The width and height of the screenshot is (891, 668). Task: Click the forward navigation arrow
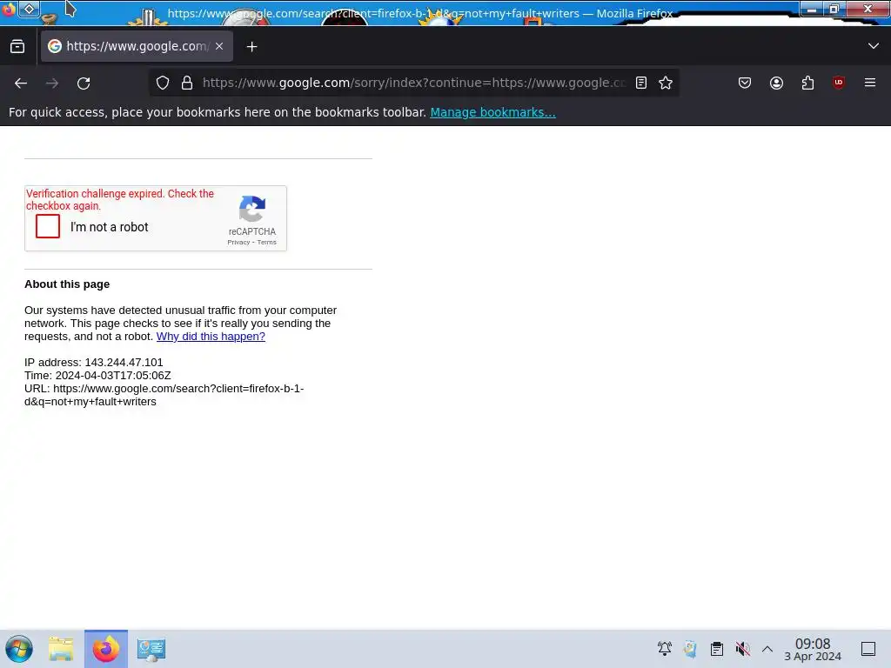pos(52,83)
